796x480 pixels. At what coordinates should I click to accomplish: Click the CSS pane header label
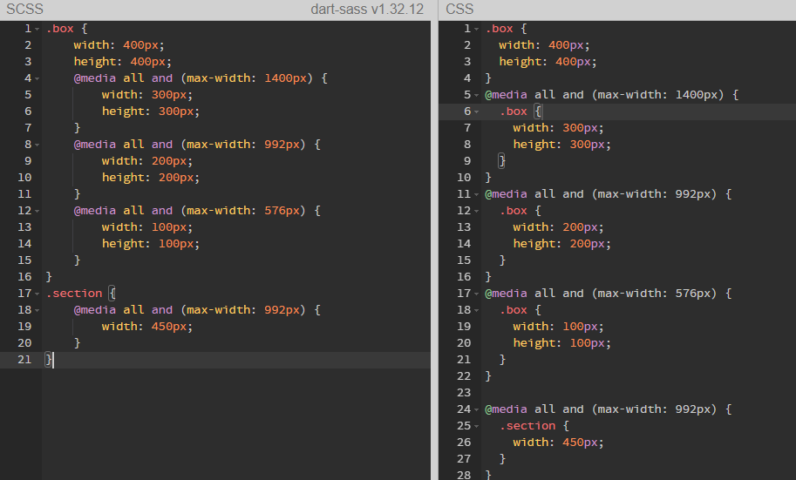pos(459,9)
